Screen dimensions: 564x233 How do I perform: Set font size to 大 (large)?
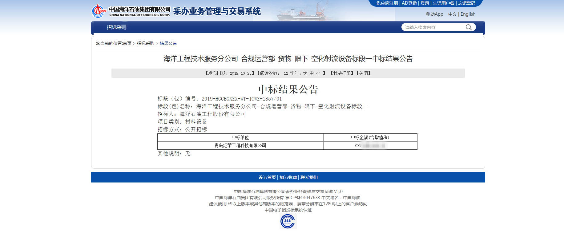pyautogui.click(x=305, y=73)
